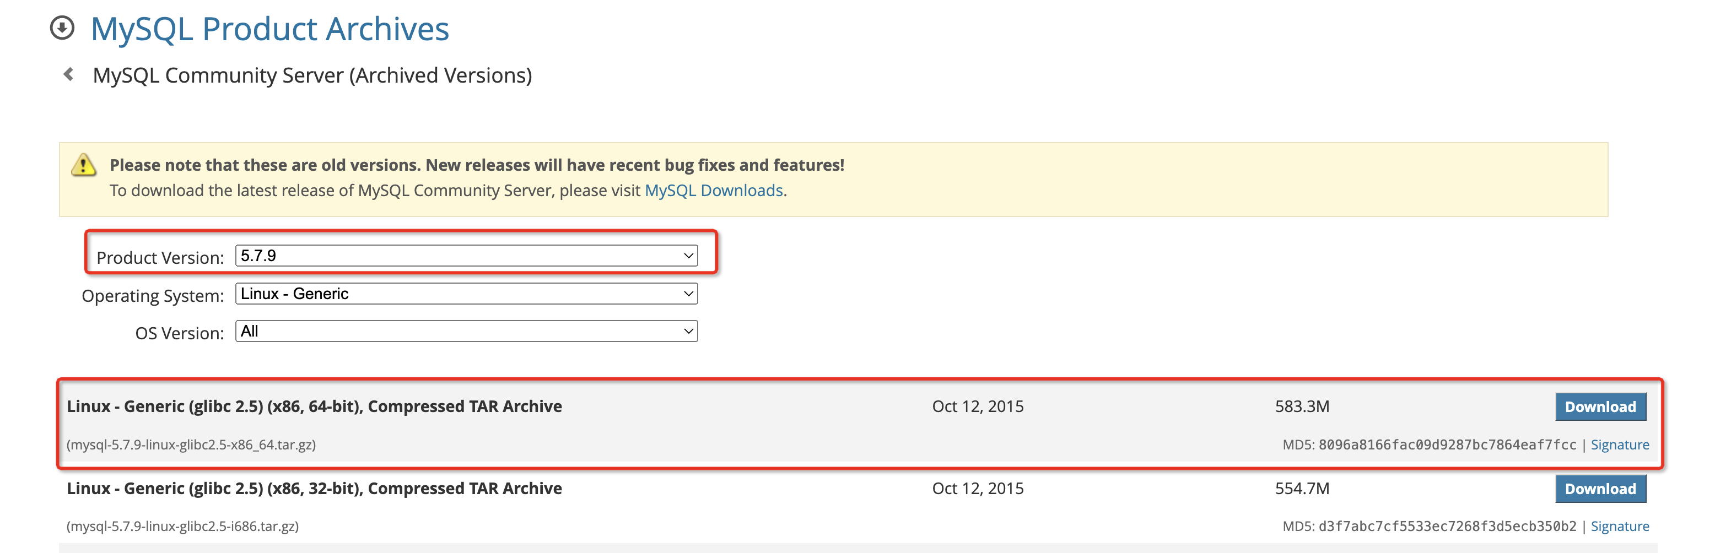Image resolution: width=1715 pixels, height=553 pixels.
Task: Click the 64-bit archive MD5 hash
Action: pos(1447,445)
